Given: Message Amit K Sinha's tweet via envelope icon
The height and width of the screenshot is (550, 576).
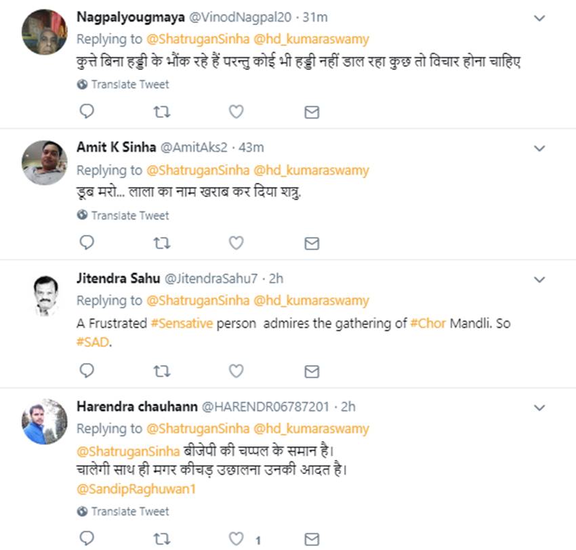Looking at the screenshot, I should coord(312,242).
